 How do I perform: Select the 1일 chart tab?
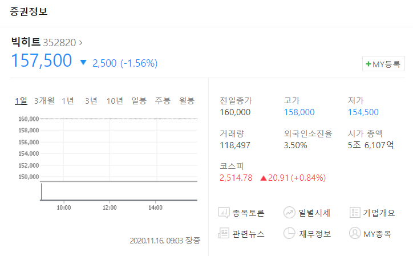[x=21, y=100]
